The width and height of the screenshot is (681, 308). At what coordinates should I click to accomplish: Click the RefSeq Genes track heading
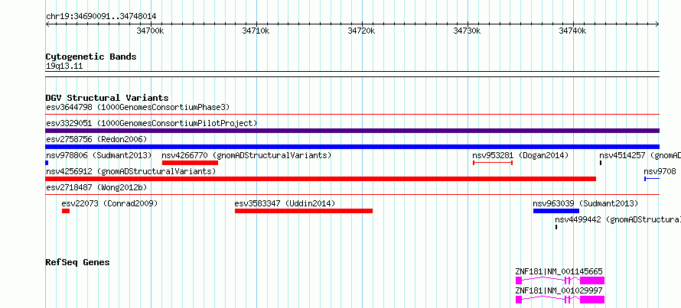pyautogui.click(x=78, y=262)
